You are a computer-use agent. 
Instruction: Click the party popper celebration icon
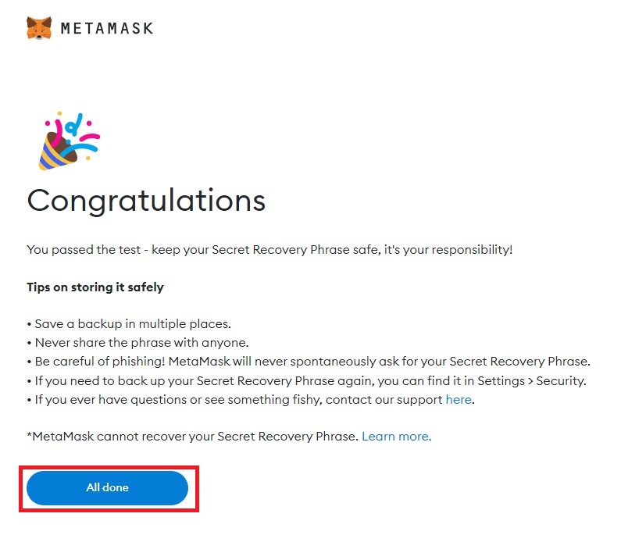pos(69,140)
